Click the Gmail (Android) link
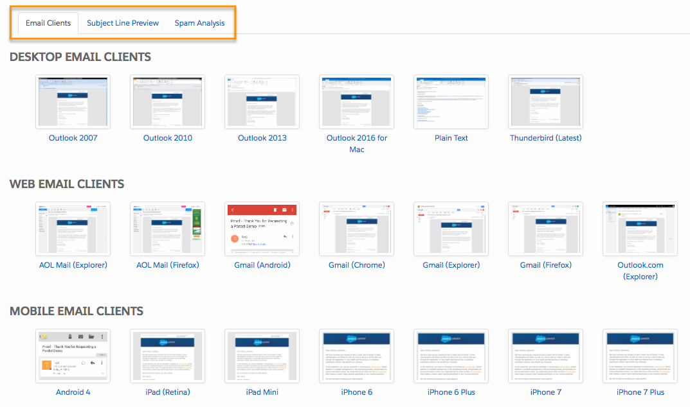690x407 pixels. pos(262,265)
